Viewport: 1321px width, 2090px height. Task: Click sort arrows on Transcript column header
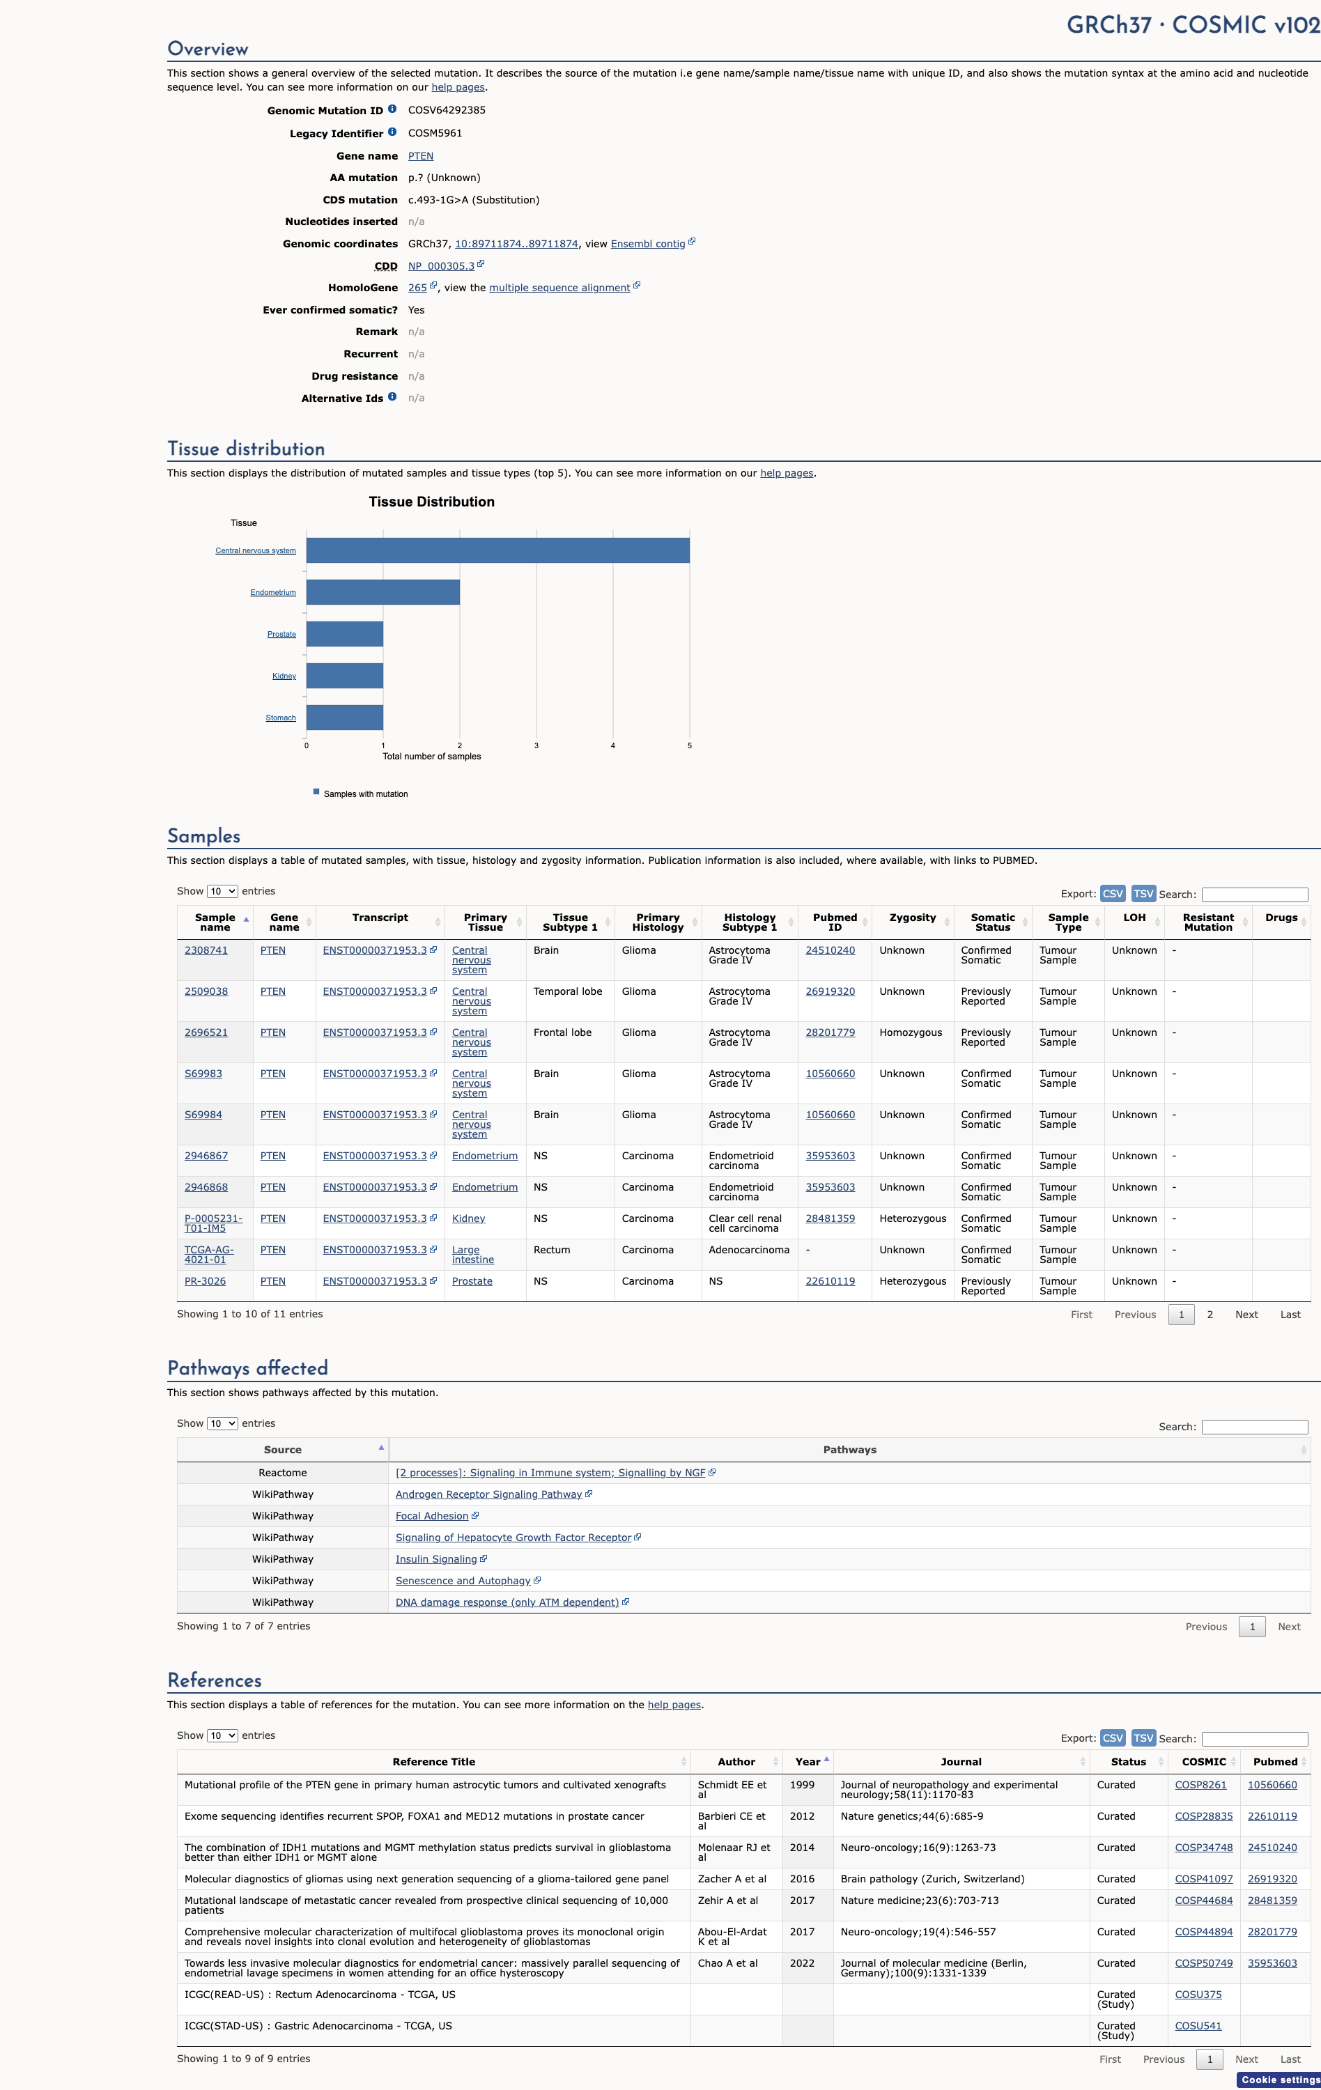click(x=438, y=922)
